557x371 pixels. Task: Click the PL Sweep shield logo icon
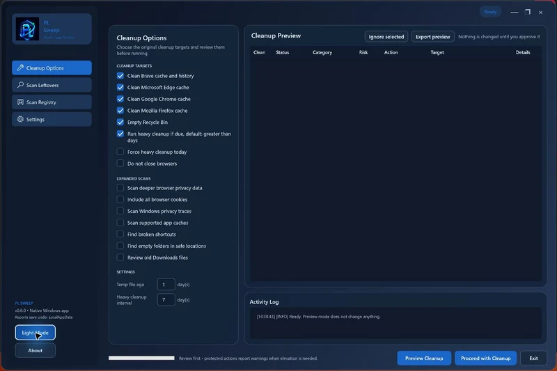click(x=27, y=29)
